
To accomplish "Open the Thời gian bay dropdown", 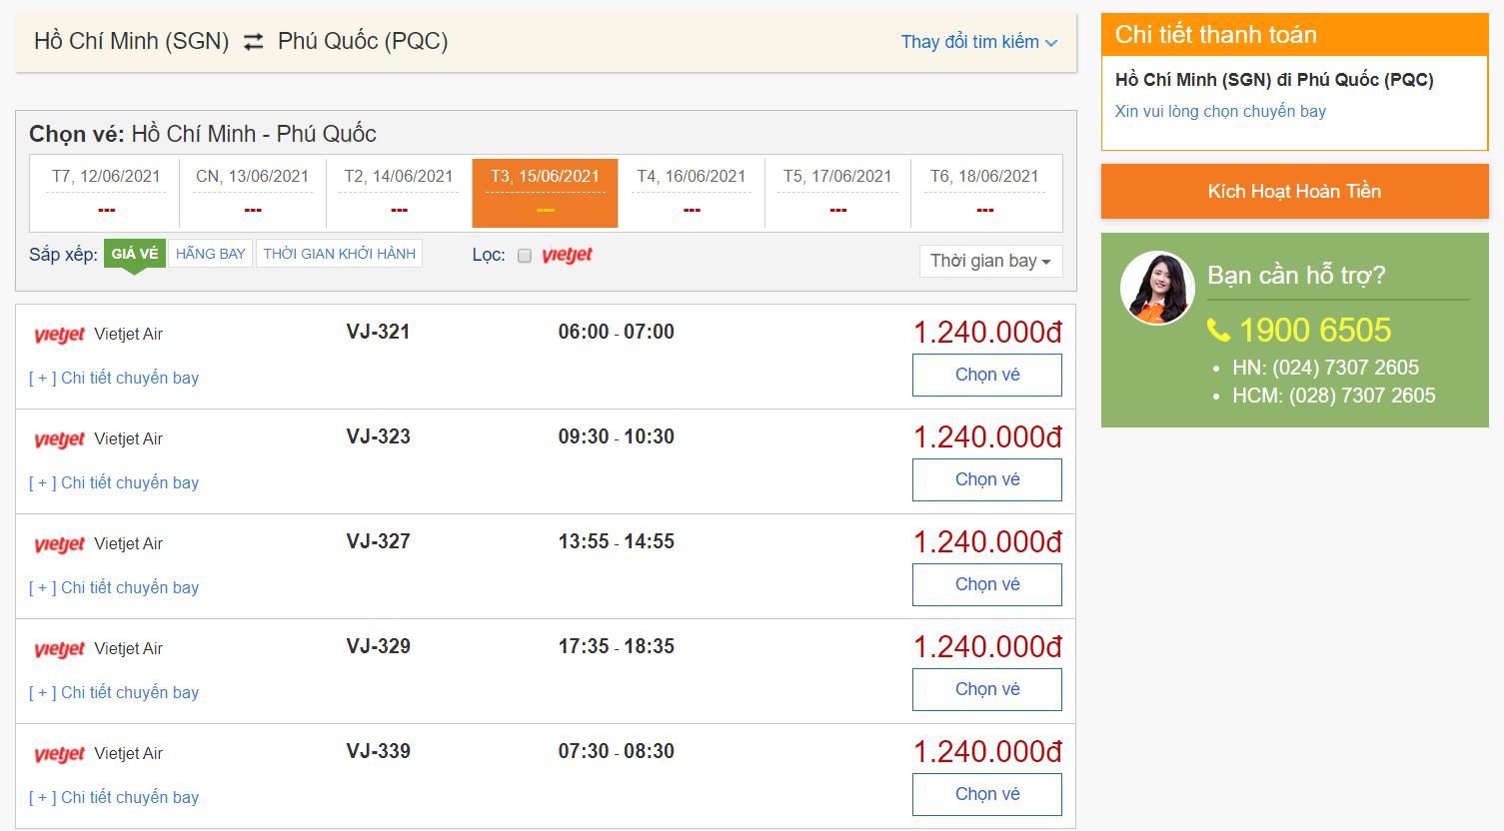I will pos(990,261).
